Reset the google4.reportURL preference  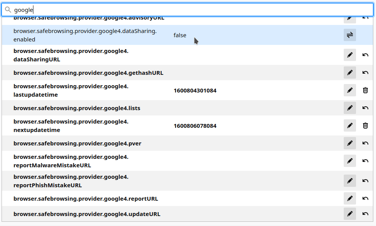click(365, 198)
